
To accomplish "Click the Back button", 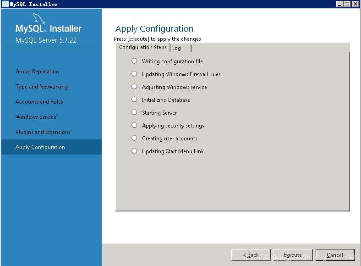I will [251, 255].
